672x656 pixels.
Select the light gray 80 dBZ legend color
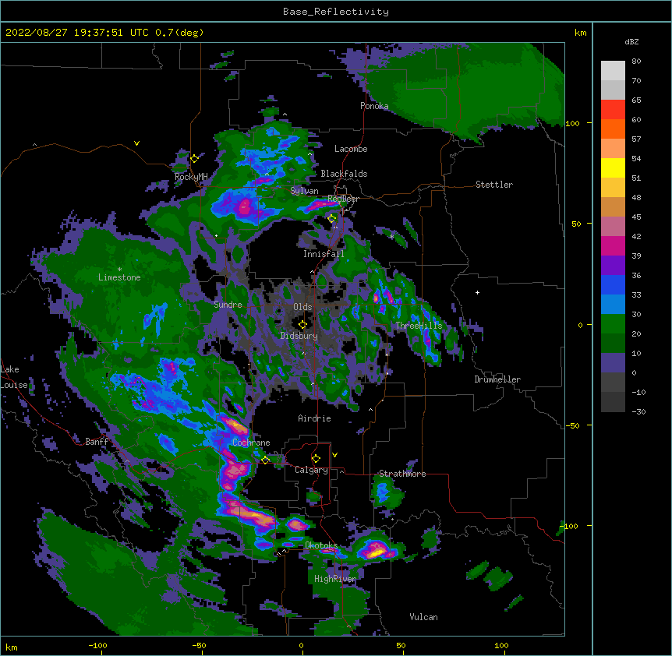click(613, 71)
